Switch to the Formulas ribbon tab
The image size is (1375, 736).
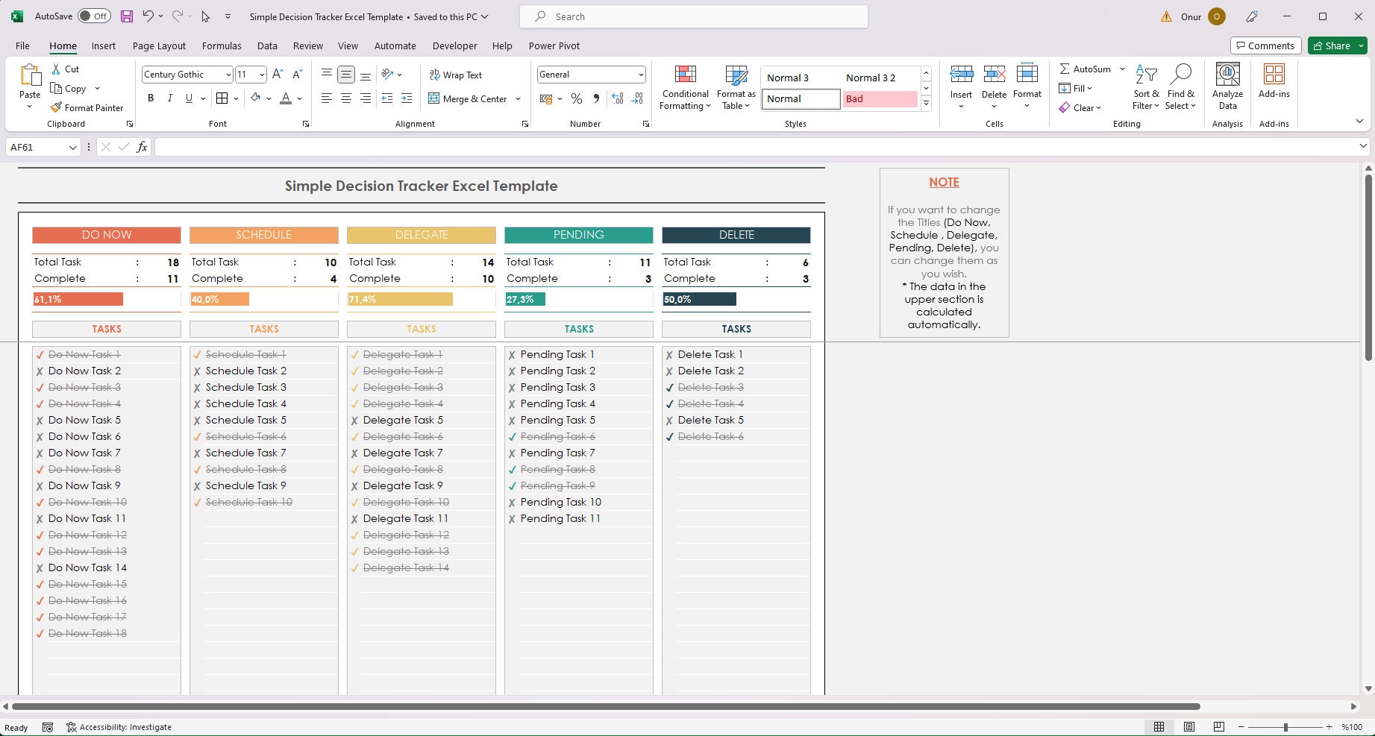click(x=221, y=45)
